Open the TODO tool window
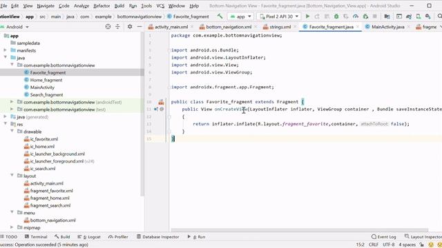Screen dimensions: 442x248 pyautogui.click(x=9, y=237)
